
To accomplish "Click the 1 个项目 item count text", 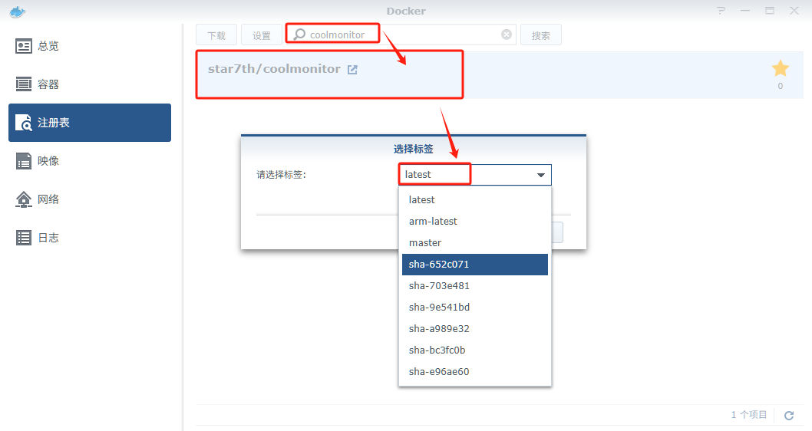I will click(x=749, y=414).
